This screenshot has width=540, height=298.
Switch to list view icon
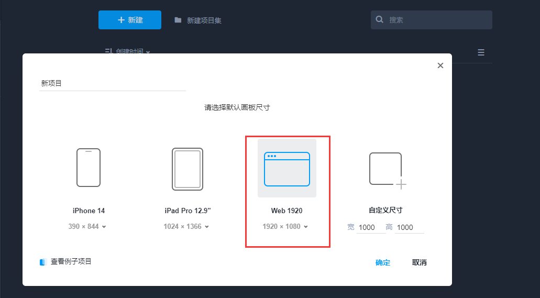481,52
